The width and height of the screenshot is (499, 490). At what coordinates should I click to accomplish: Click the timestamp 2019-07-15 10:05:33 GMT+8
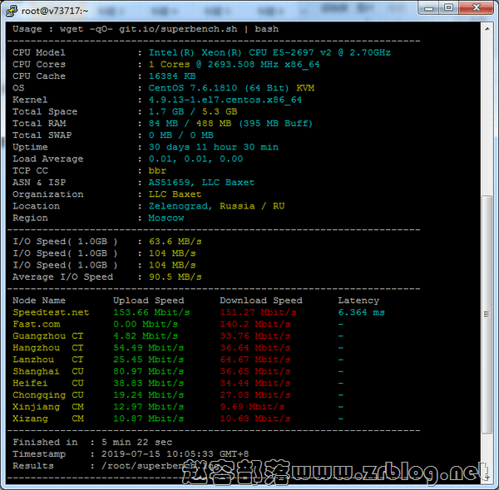point(175,453)
